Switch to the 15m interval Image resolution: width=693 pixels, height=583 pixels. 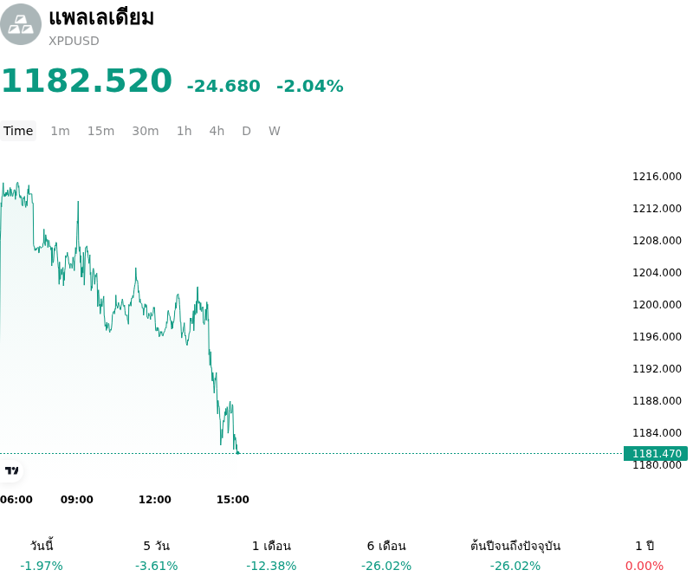click(100, 131)
